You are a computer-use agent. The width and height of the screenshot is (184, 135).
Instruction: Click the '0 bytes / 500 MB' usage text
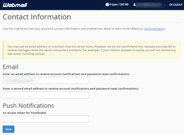[119, 5]
